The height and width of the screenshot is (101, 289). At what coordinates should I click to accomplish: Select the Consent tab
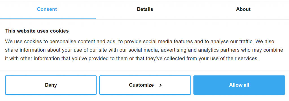click(x=47, y=9)
